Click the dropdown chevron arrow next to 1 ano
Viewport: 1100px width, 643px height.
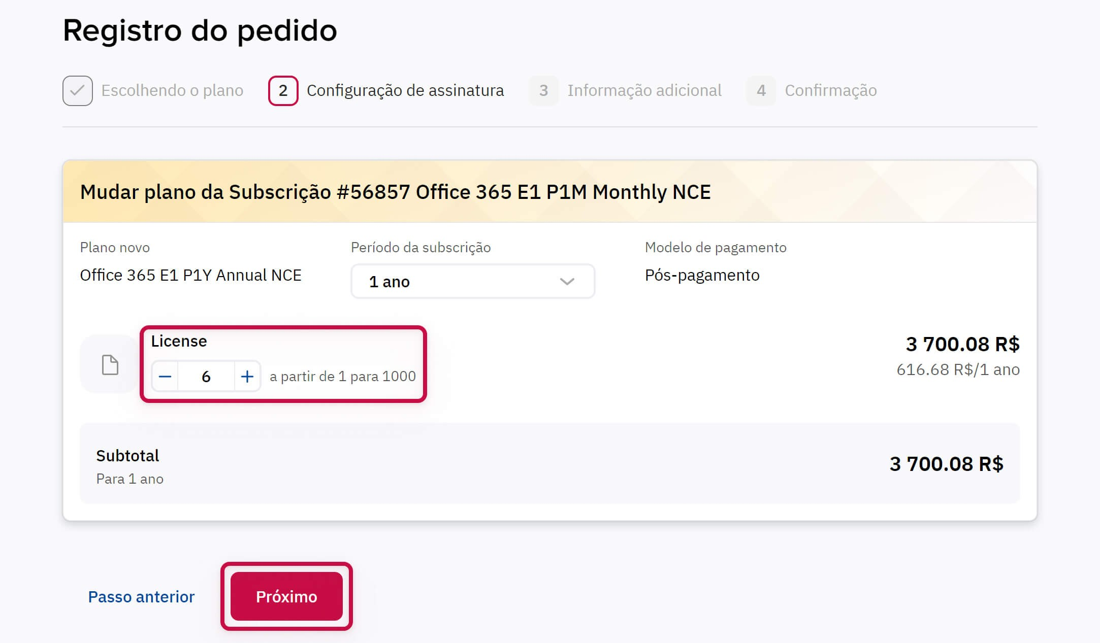[x=567, y=281]
